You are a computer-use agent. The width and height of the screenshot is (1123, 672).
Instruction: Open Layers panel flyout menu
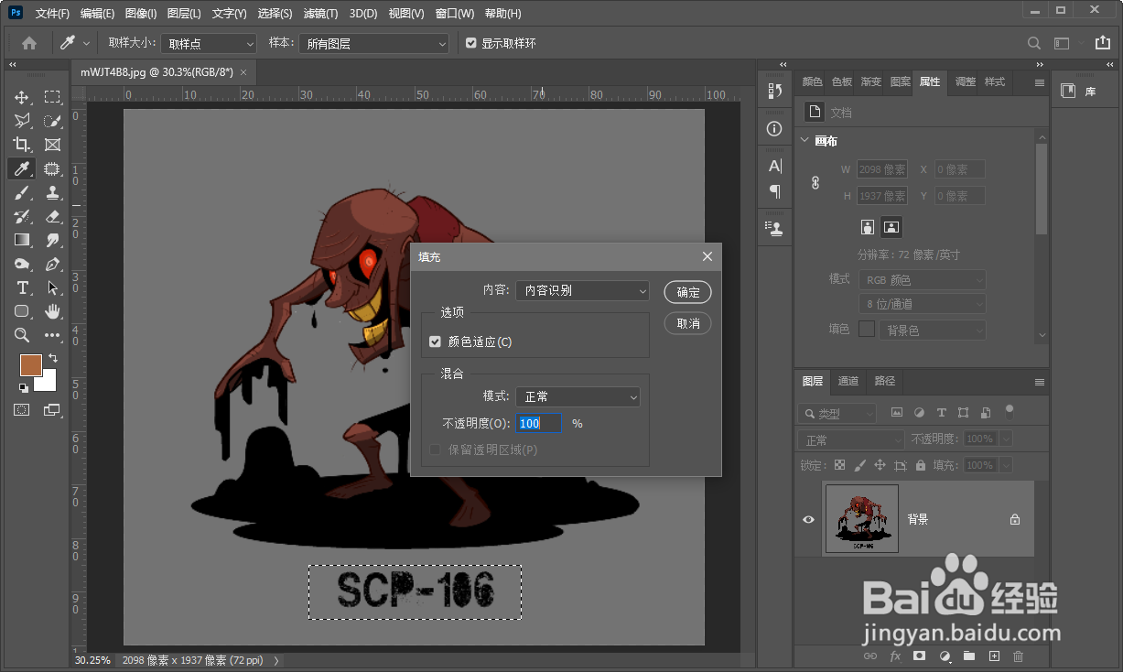pyautogui.click(x=1039, y=382)
